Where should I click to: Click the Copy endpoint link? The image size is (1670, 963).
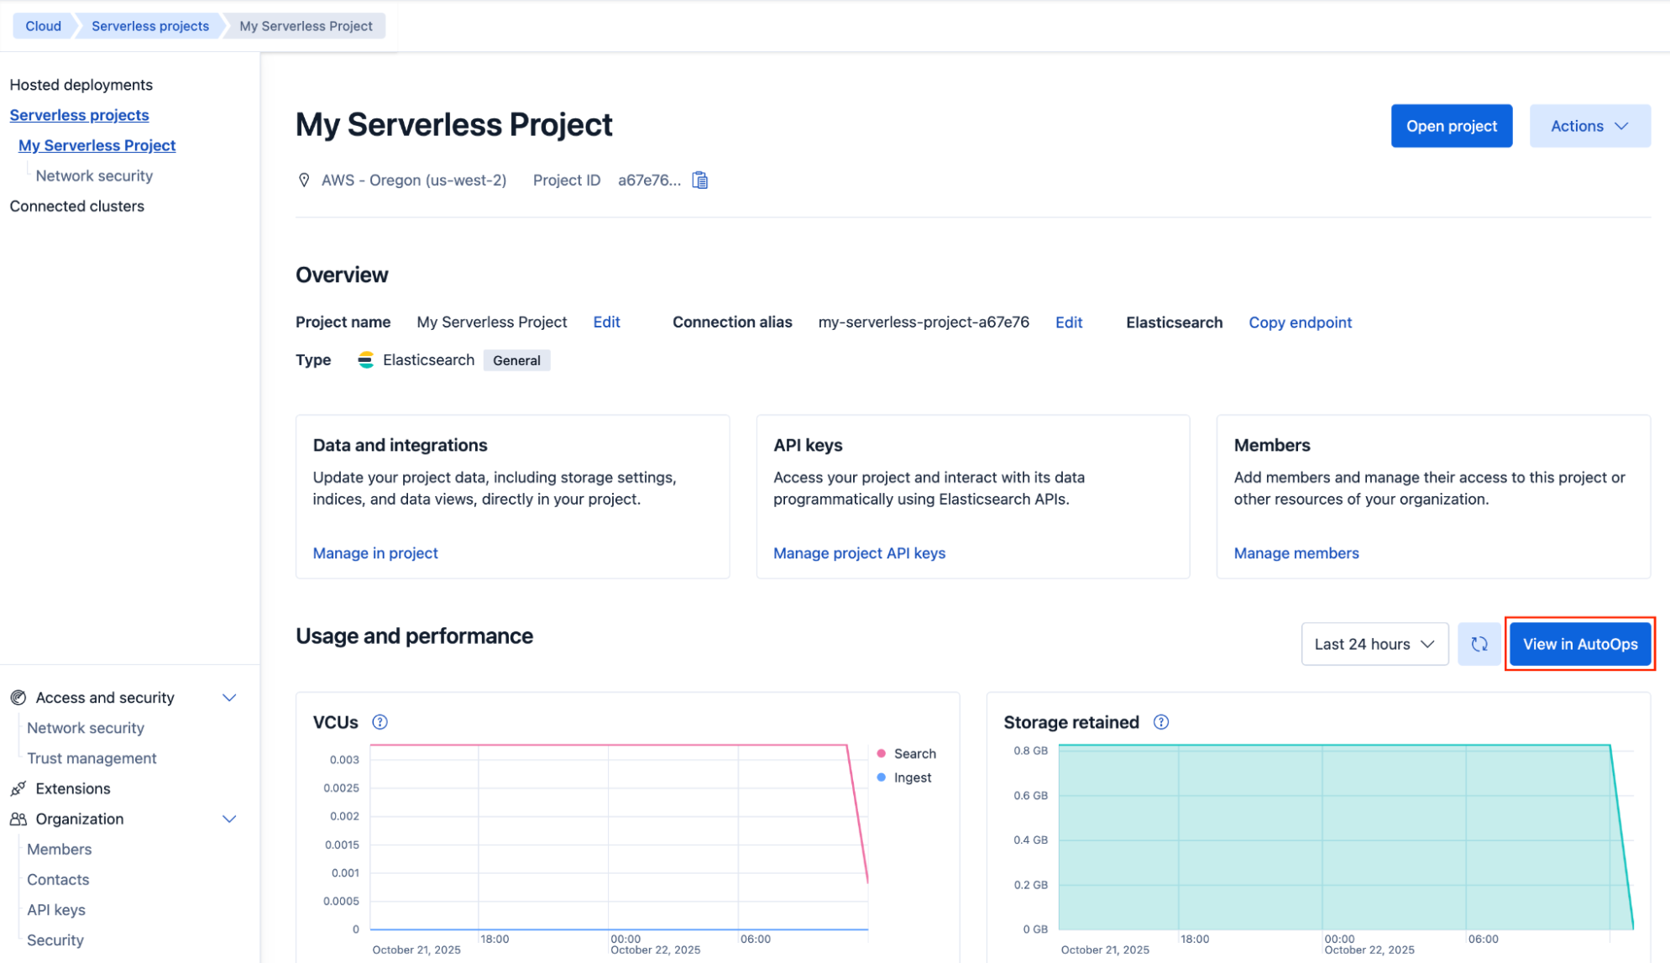[x=1300, y=322]
